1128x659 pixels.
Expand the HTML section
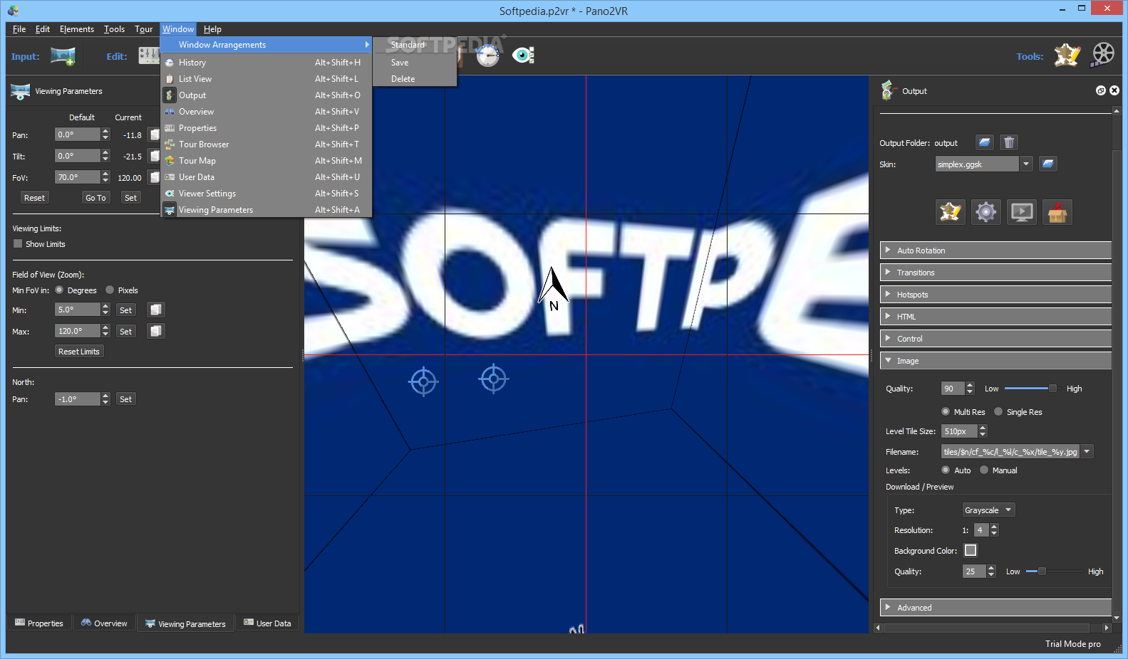[995, 317]
